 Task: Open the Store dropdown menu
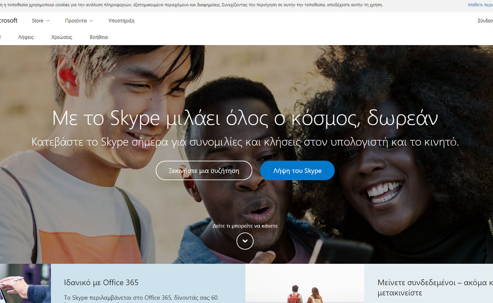coord(40,21)
